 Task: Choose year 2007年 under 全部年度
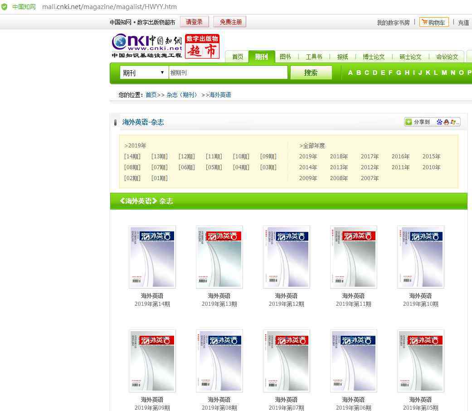pyautogui.click(x=370, y=178)
